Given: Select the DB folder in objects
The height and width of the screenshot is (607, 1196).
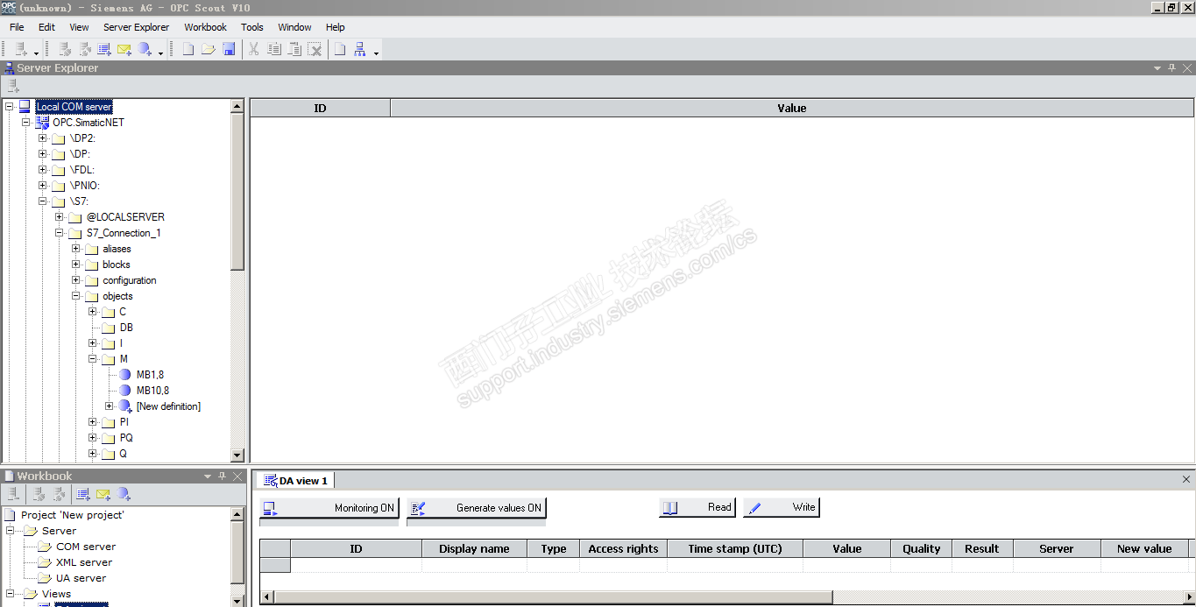Looking at the screenshot, I should point(126,328).
